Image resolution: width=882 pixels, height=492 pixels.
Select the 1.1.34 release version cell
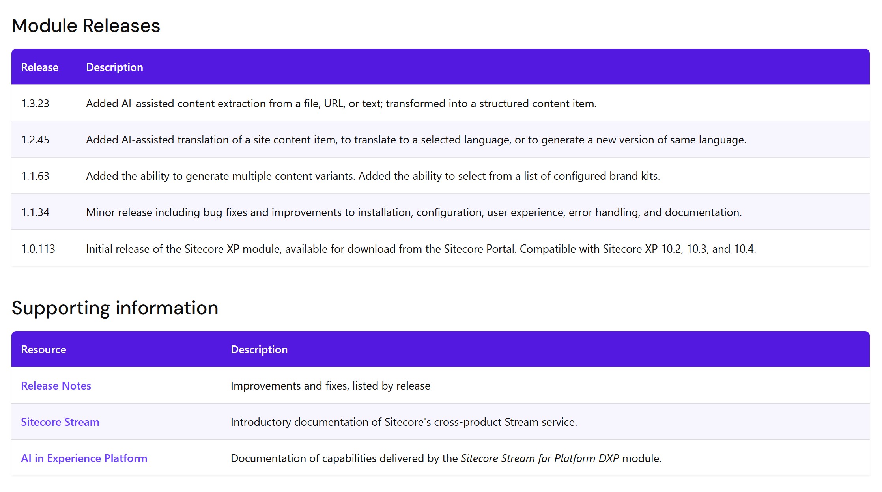[35, 212]
